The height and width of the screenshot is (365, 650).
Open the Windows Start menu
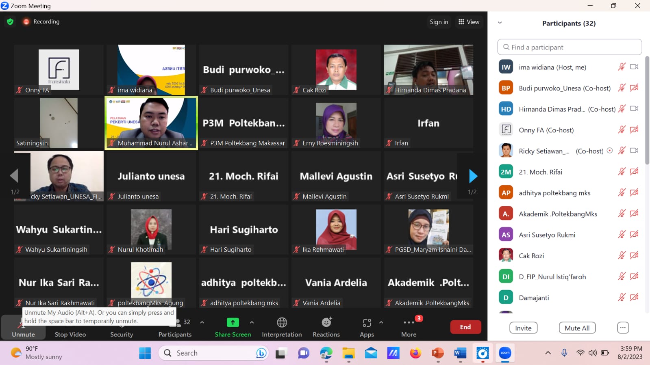145,353
